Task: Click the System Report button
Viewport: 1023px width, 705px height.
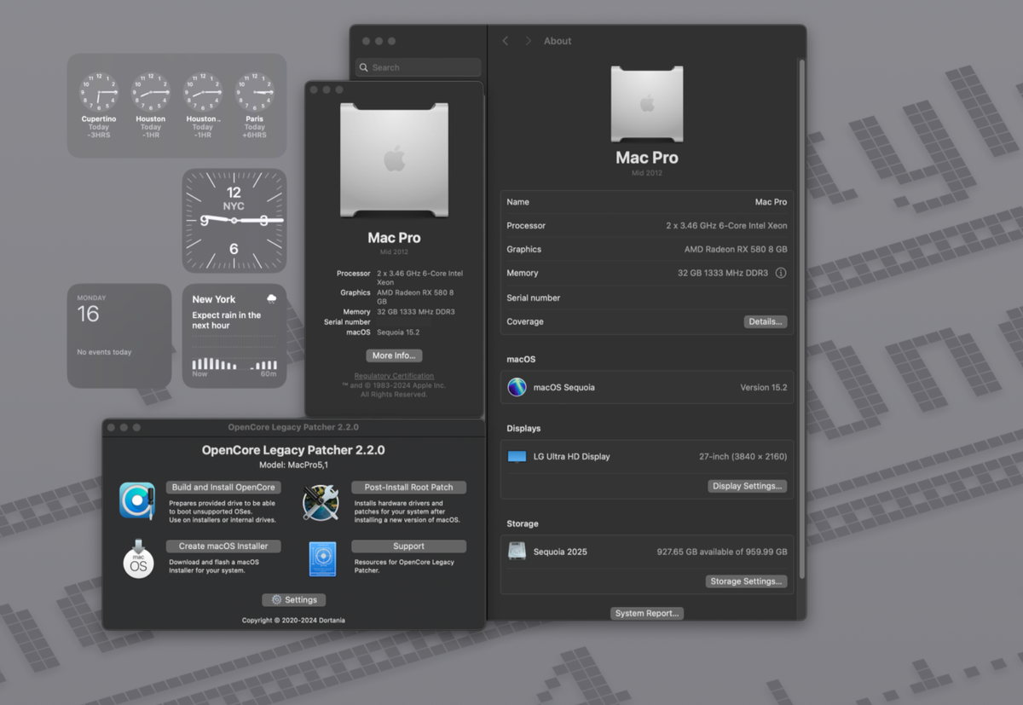Action: point(647,613)
